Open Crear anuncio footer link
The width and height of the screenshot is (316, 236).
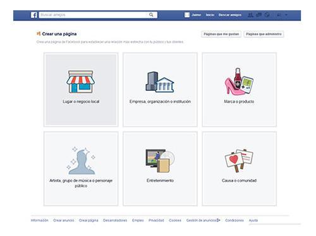[x=64, y=220]
